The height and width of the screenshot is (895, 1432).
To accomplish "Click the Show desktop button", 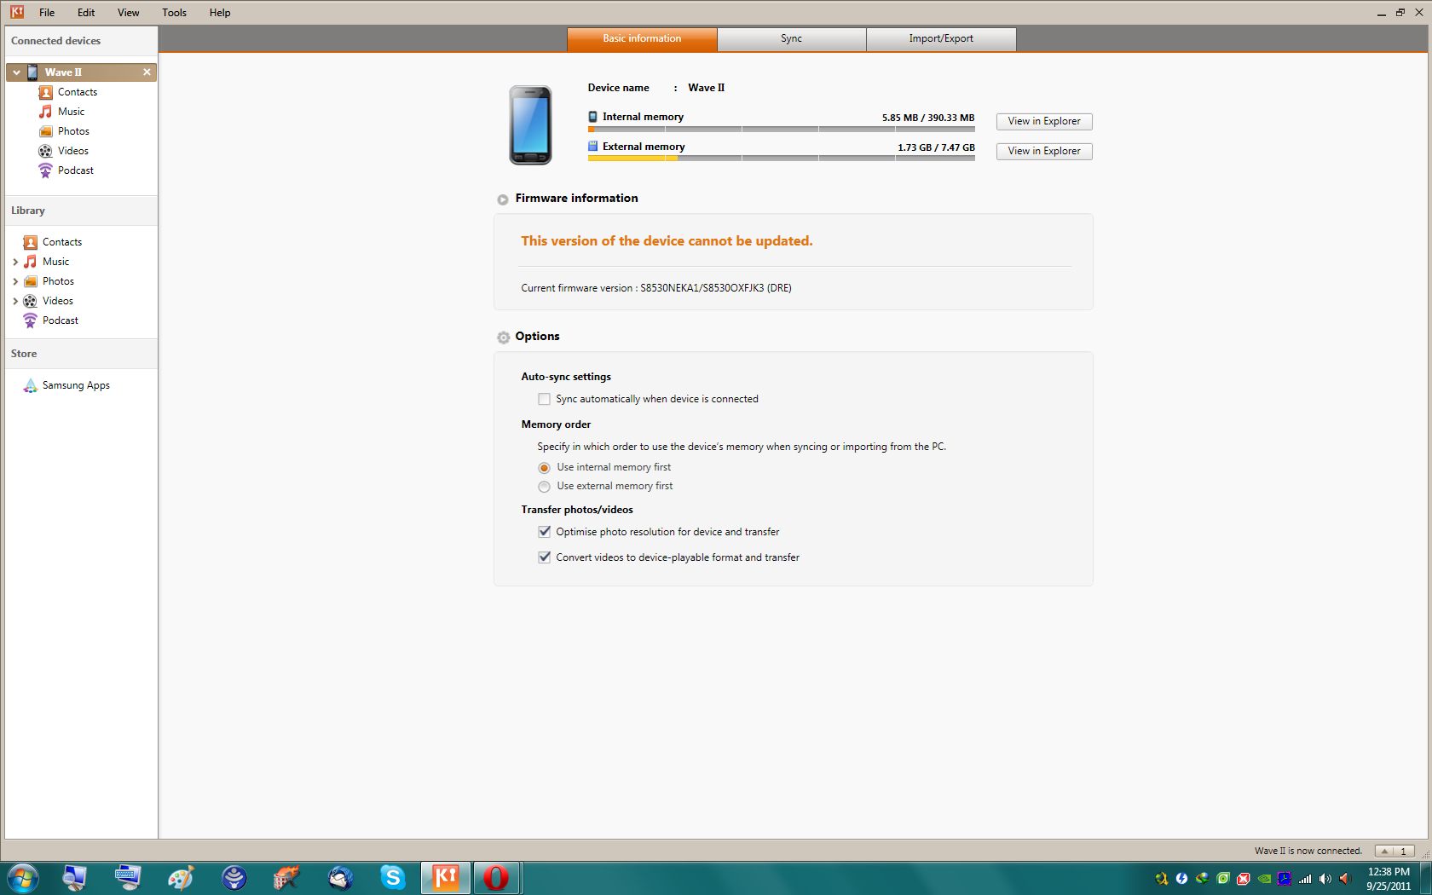I will [1425, 878].
